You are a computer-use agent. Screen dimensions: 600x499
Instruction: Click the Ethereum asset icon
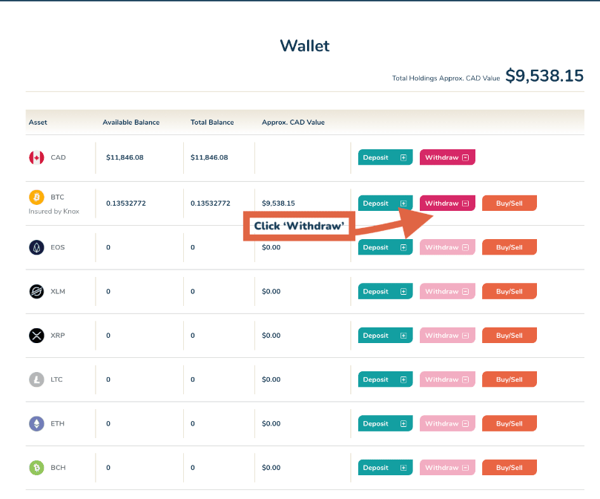coord(36,423)
